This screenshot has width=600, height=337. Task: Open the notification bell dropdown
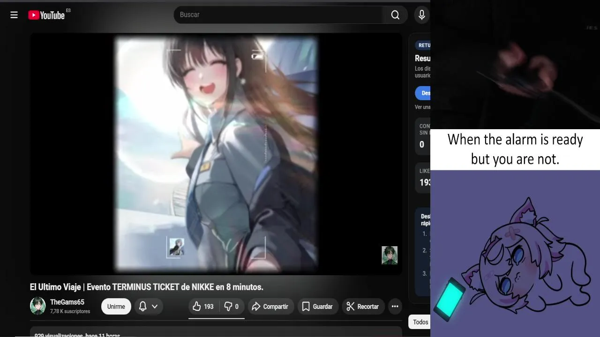(149, 307)
